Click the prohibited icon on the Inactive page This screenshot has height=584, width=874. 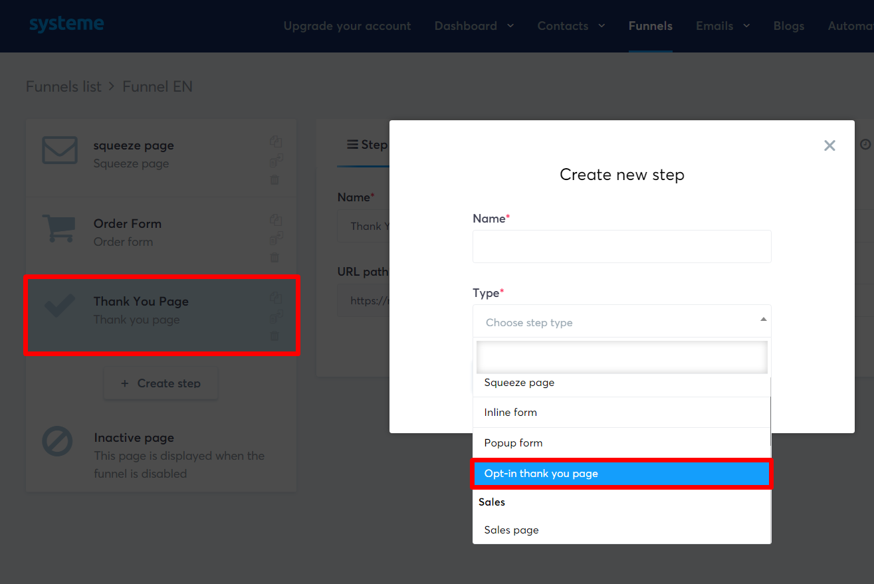coord(58,440)
